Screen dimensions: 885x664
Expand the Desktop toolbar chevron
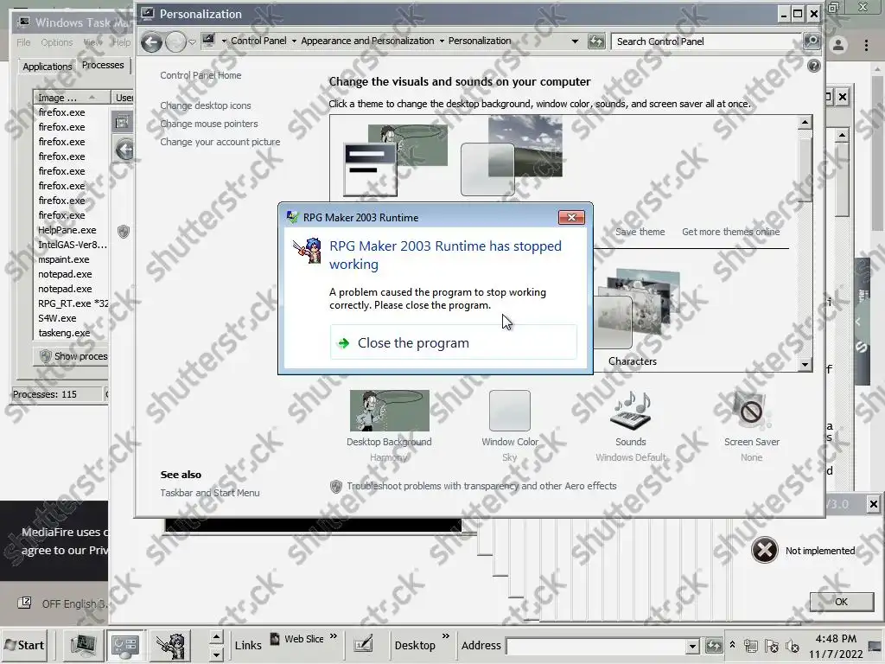pos(446,637)
